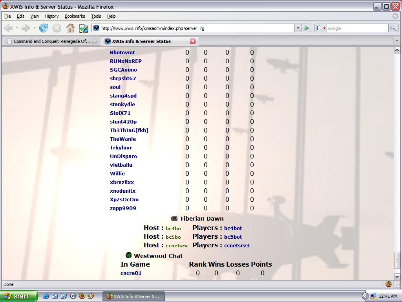The height and width of the screenshot is (302, 402).
Task: Open the Windows Start menu
Action: pyautogui.click(x=19, y=296)
